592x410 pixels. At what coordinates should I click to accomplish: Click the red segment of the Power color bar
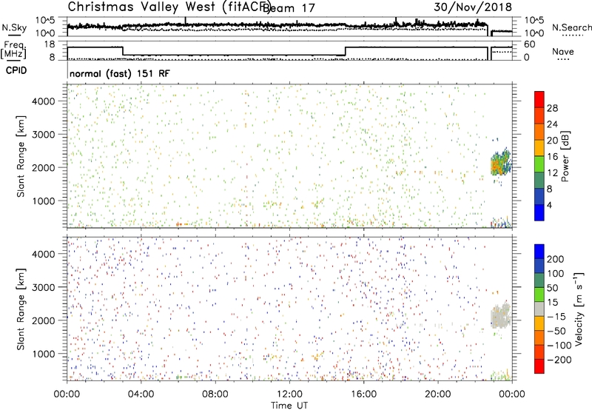(539, 99)
